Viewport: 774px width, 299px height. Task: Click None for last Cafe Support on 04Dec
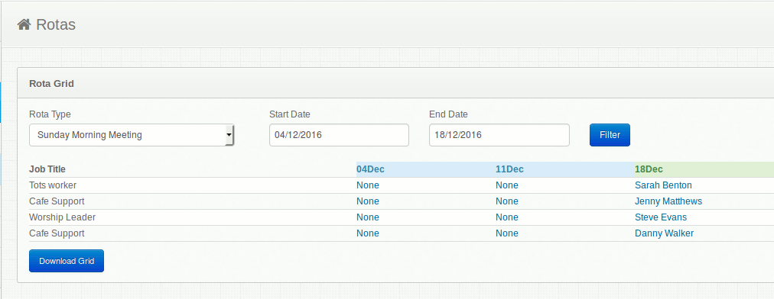pyautogui.click(x=368, y=233)
